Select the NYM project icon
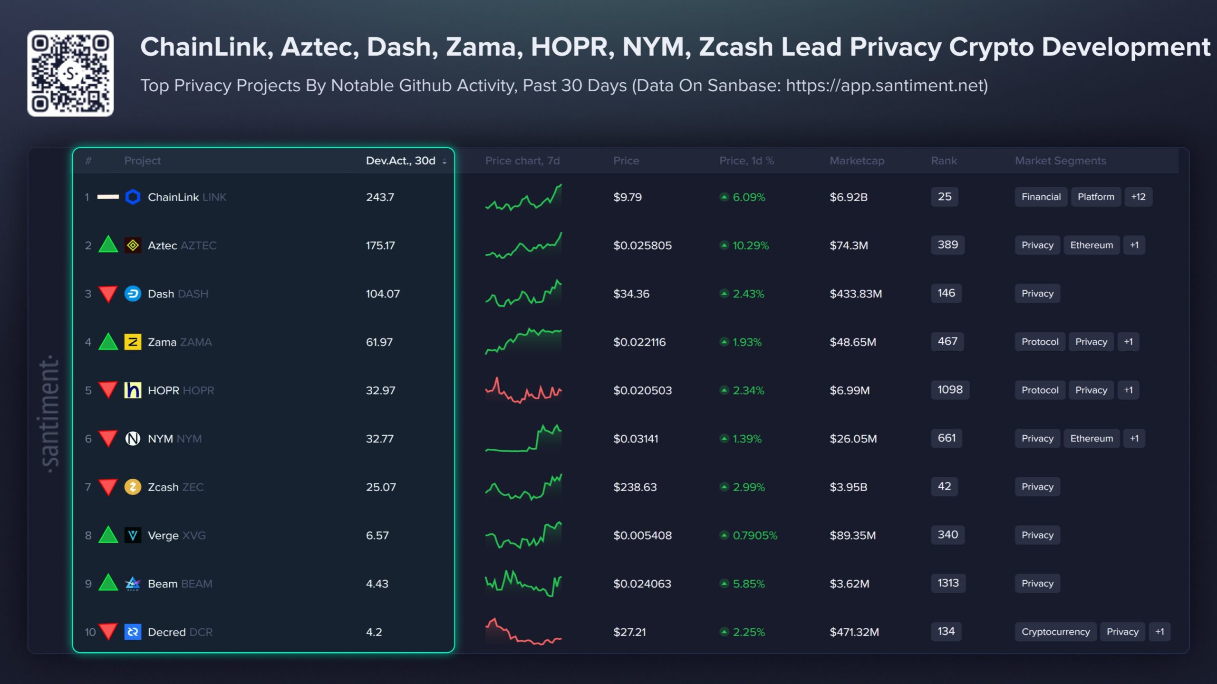1217x684 pixels. point(133,438)
